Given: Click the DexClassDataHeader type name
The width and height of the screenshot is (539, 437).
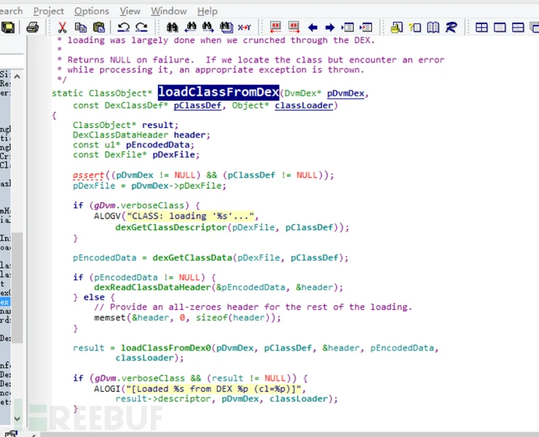Looking at the screenshot, I should pyautogui.click(x=120, y=135).
